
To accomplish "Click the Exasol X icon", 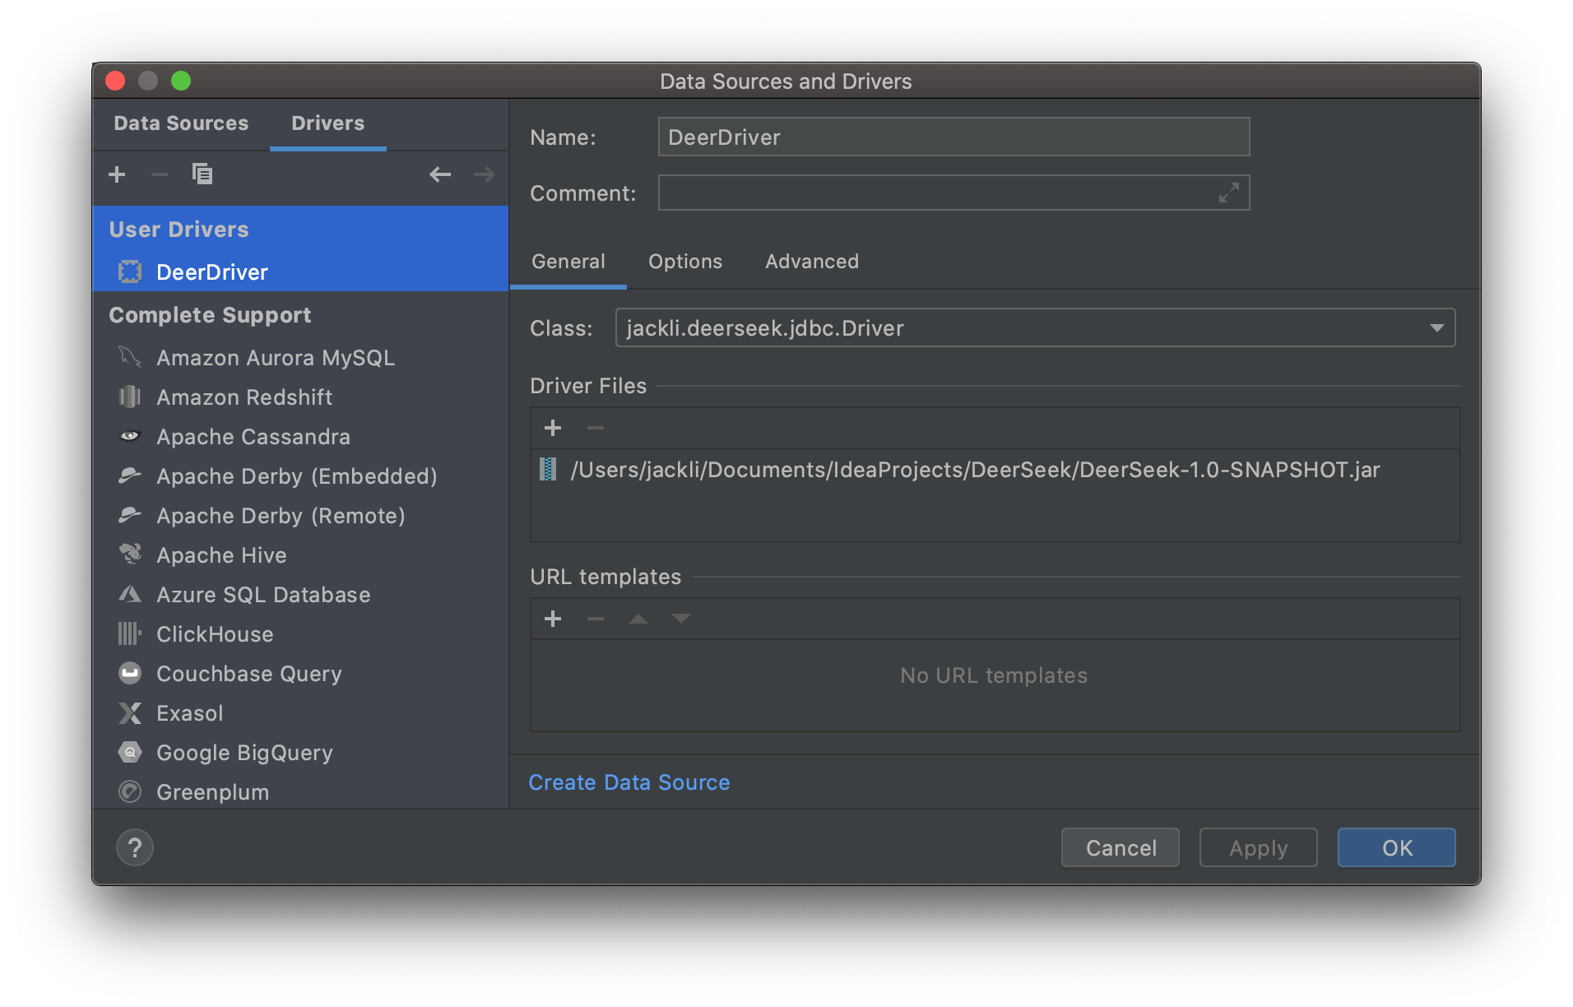I will click(130, 712).
